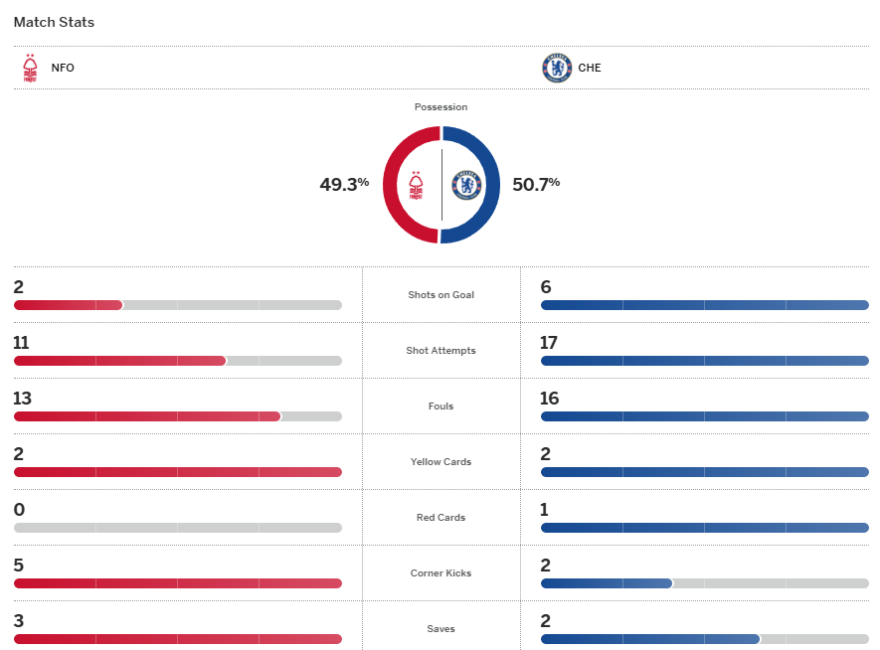Click the Shots on Goal label
880x650 pixels.
click(441, 295)
